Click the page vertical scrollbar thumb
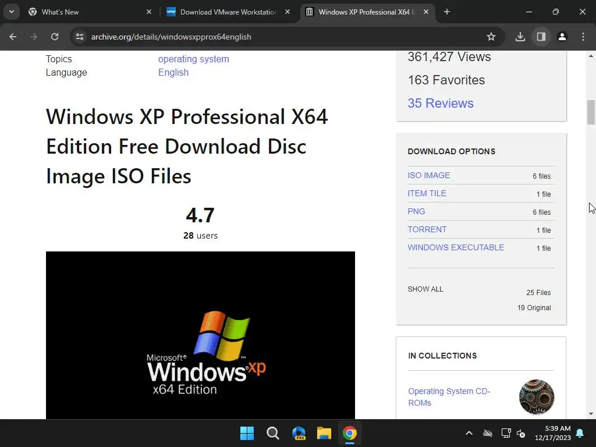Image resolution: width=596 pixels, height=447 pixels. pyautogui.click(x=591, y=112)
